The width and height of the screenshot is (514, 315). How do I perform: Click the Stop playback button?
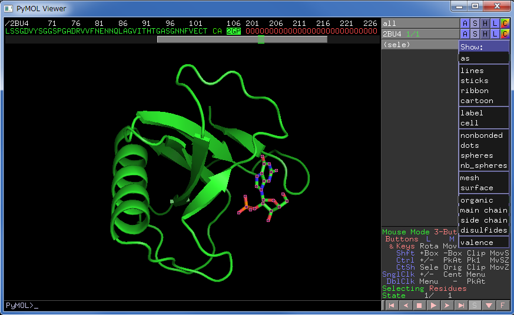419,306
